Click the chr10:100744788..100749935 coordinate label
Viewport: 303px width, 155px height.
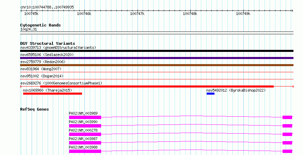[47, 7]
